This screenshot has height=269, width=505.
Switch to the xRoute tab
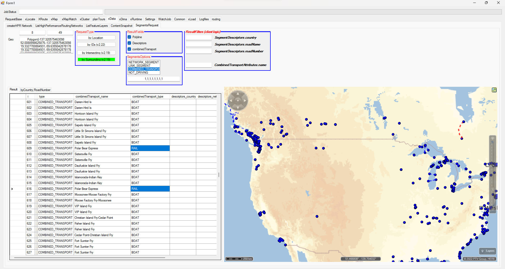click(x=43, y=19)
